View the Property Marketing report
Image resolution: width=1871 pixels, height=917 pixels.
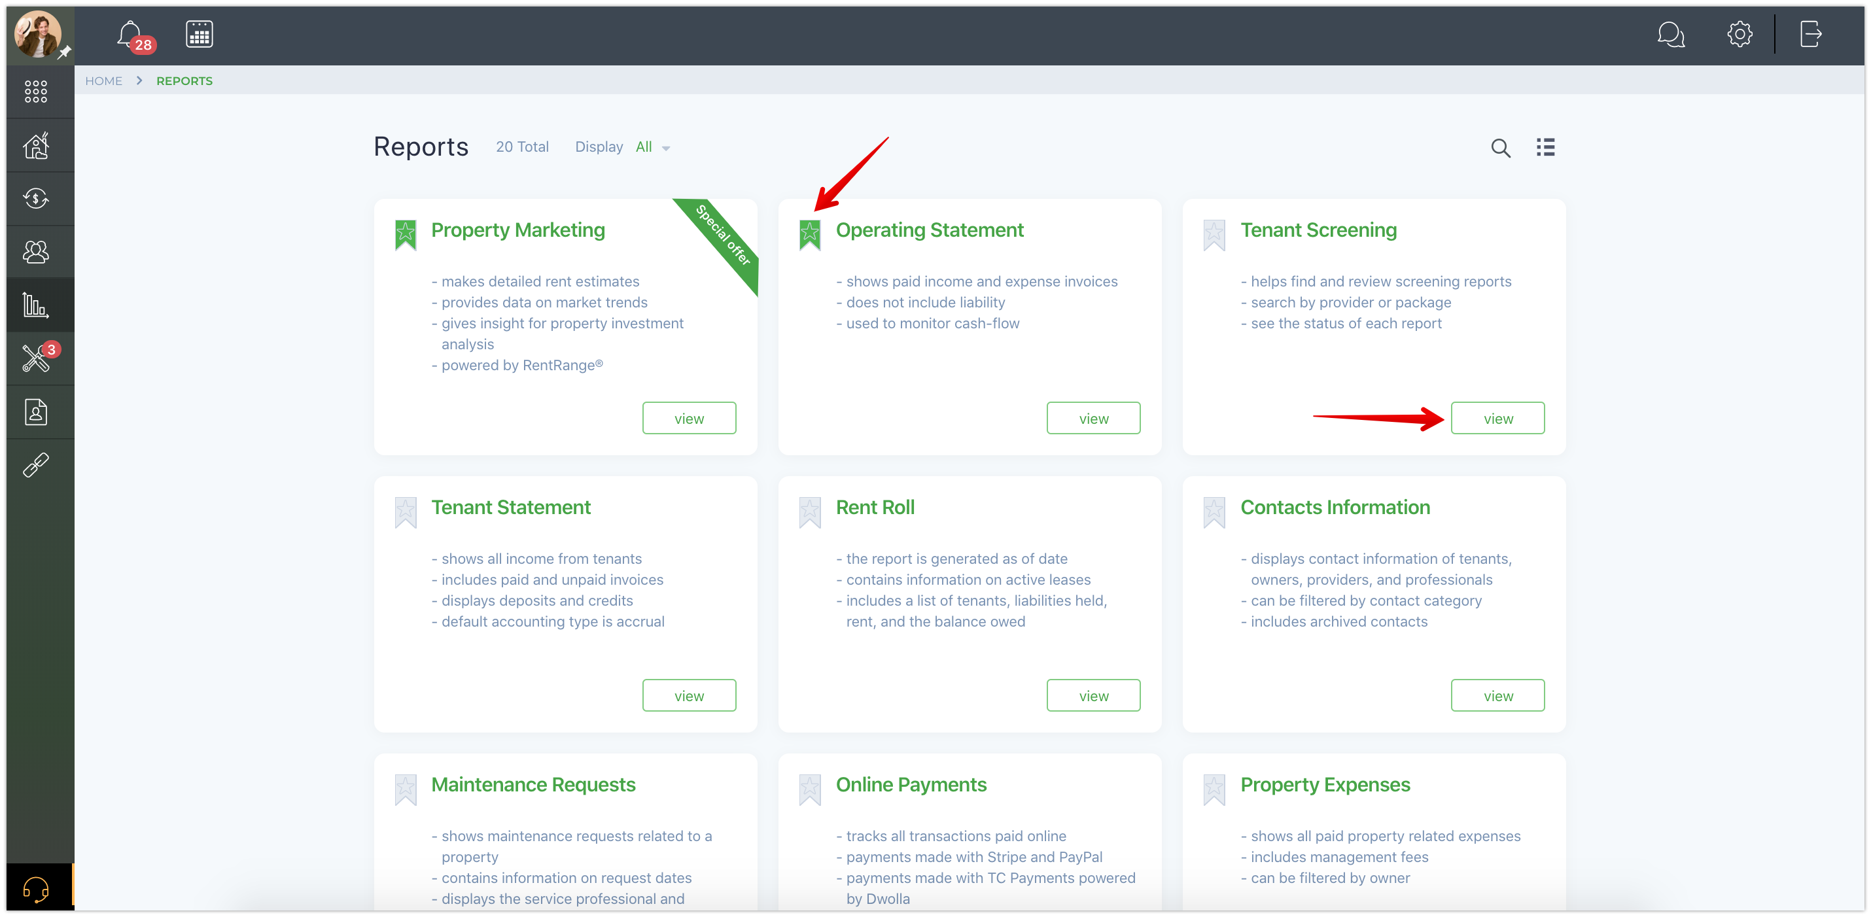pyautogui.click(x=689, y=418)
